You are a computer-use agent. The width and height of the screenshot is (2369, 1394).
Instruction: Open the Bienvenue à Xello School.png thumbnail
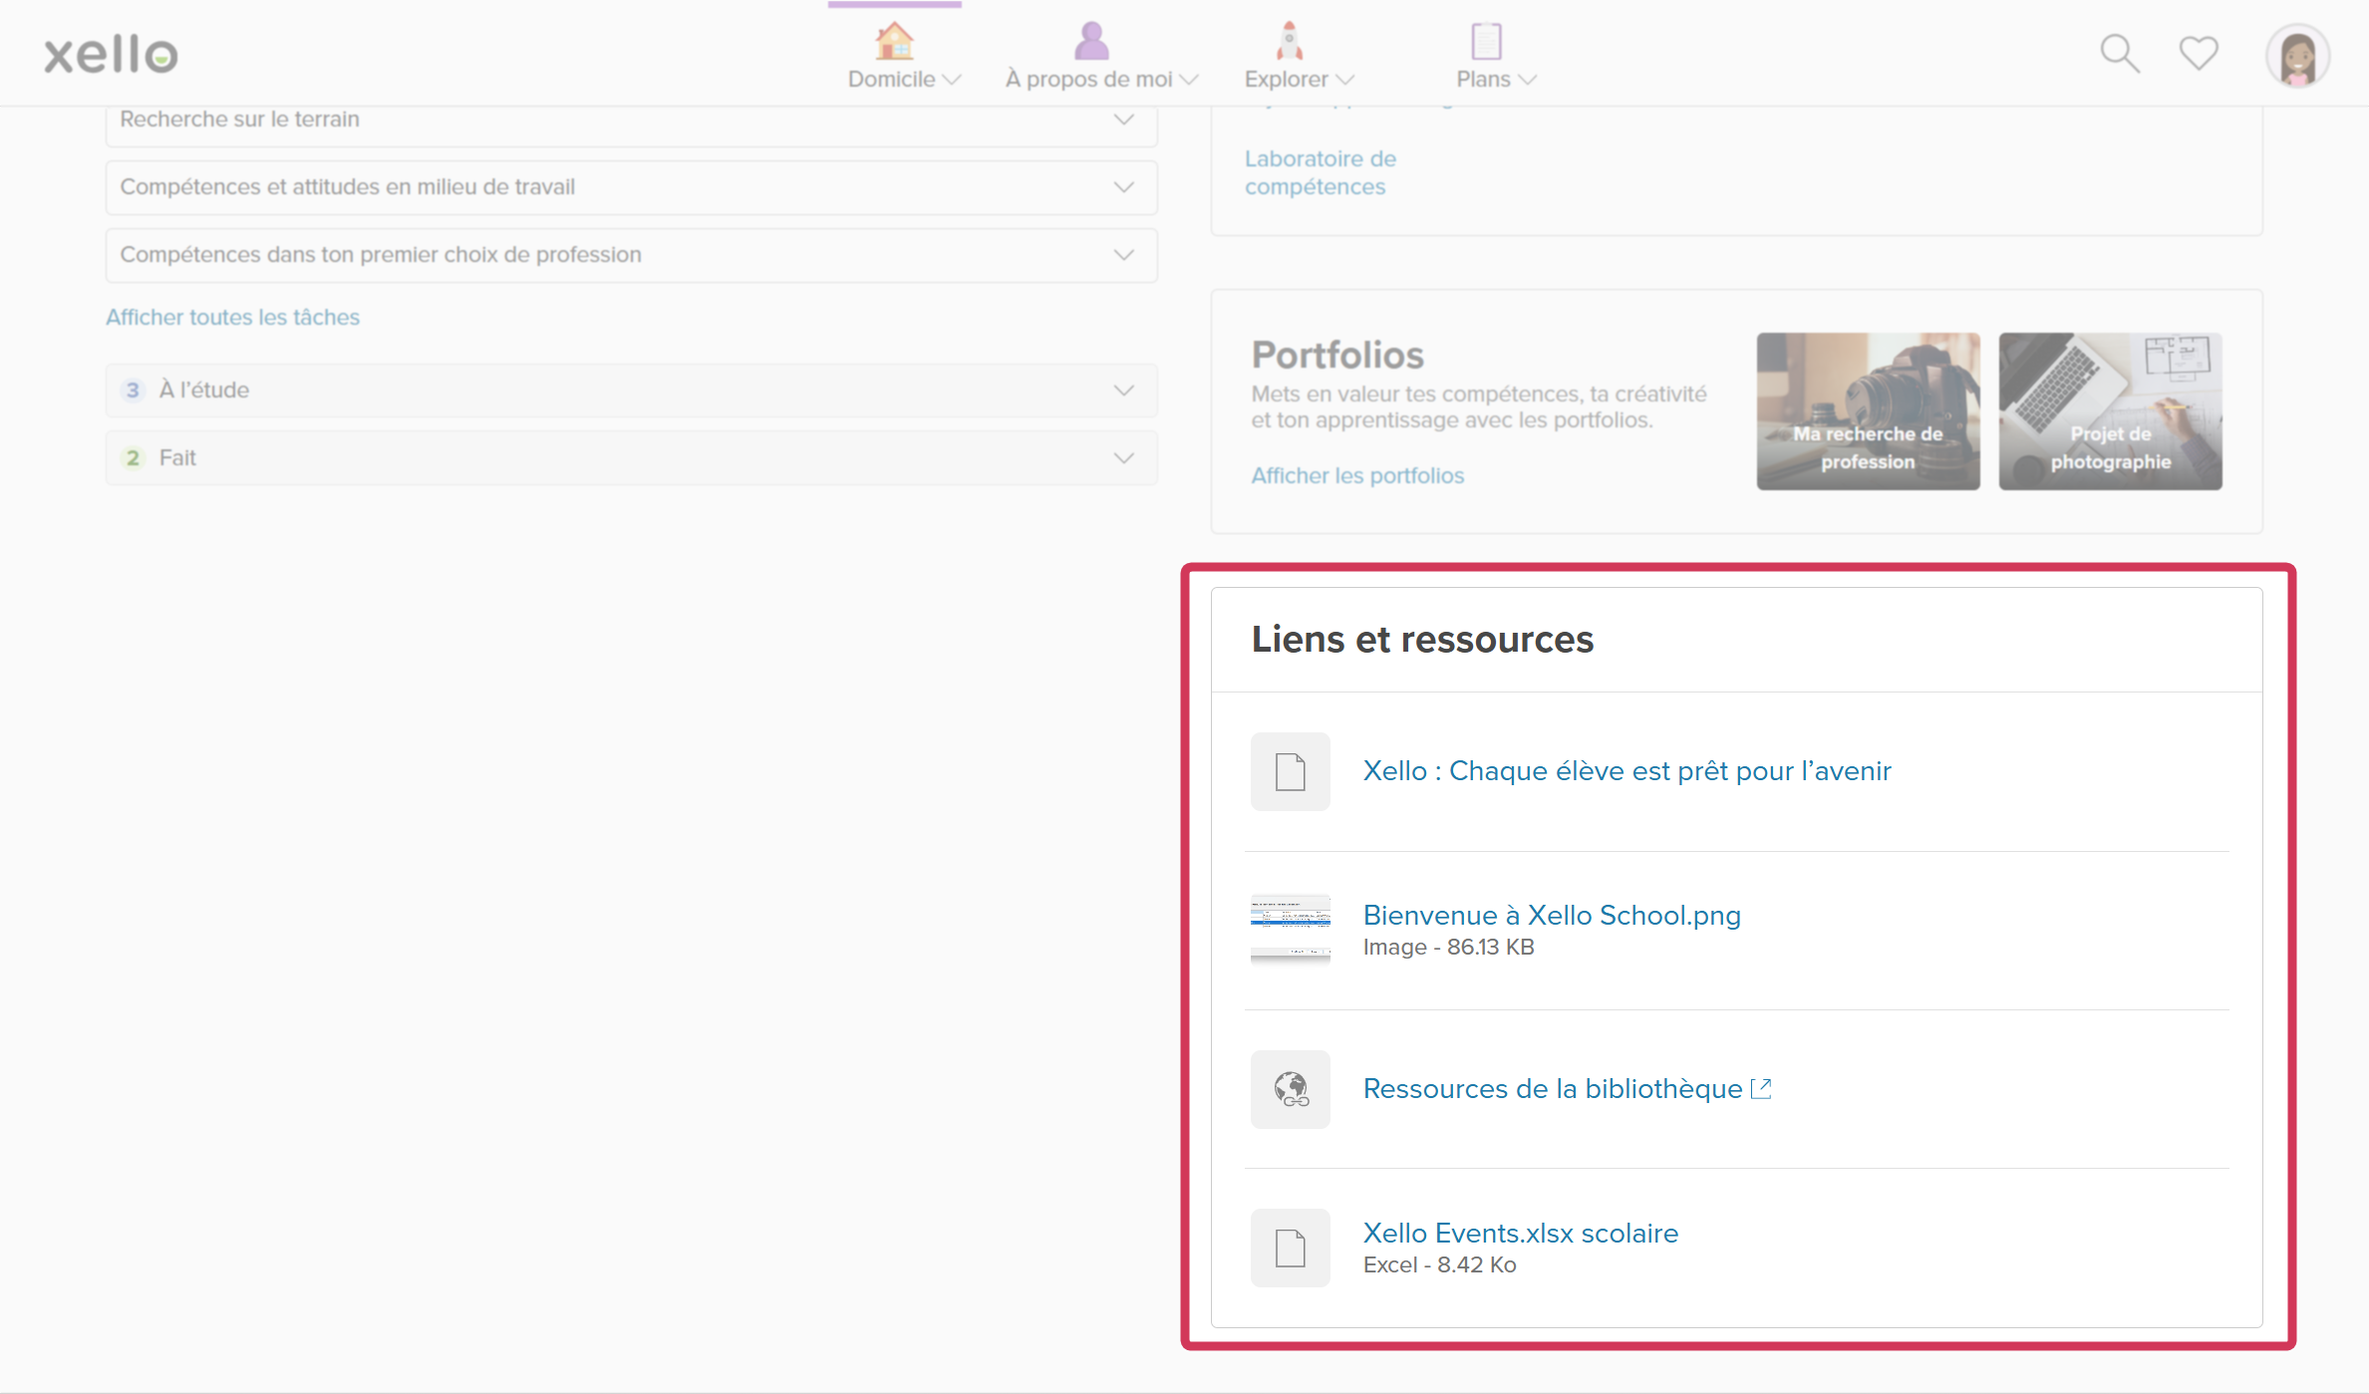[x=1290, y=930]
